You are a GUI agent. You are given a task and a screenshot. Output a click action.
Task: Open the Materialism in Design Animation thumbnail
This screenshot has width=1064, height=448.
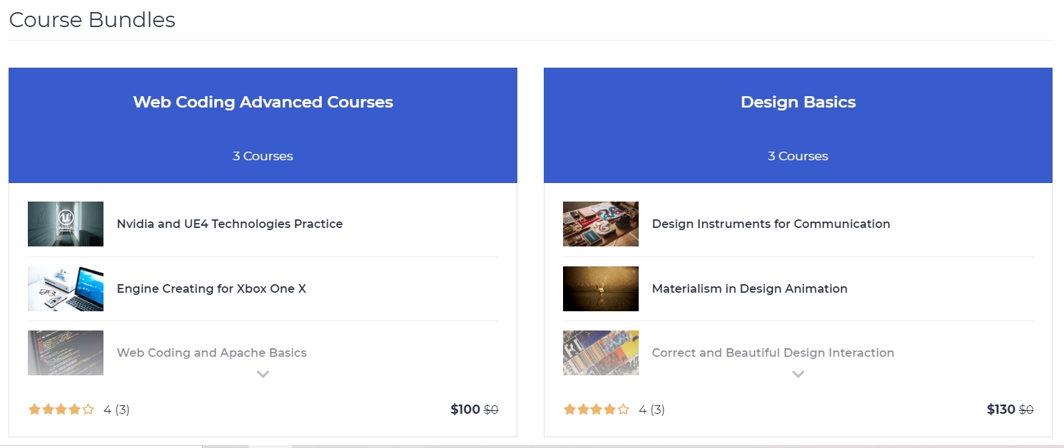601,288
